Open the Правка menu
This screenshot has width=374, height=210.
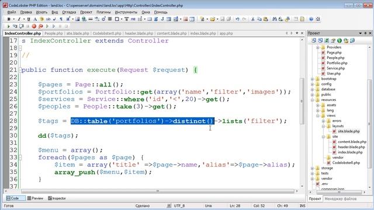[26, 12]
